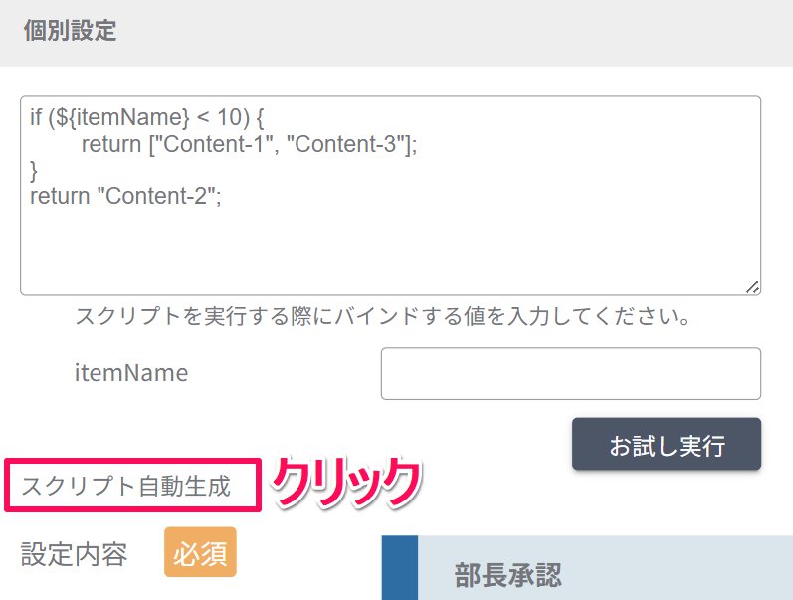Click the お試し実行 button
793x600 pixels.
click(667, 444)
